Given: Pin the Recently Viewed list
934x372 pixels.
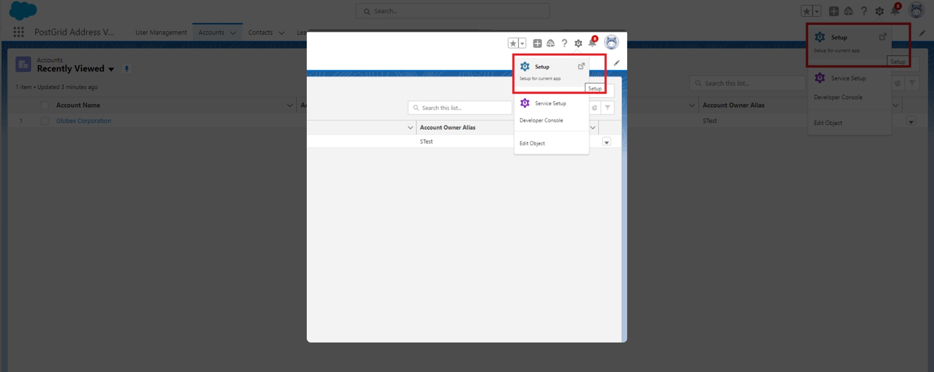Looking at the screenshot, I should tap(127, 68).
